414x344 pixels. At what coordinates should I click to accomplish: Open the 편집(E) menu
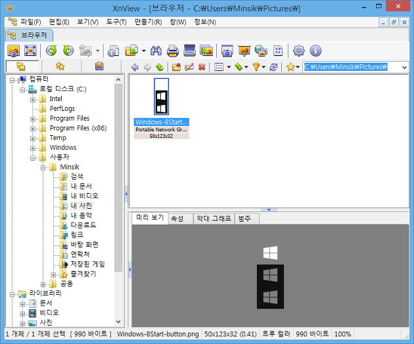(59, 22)
